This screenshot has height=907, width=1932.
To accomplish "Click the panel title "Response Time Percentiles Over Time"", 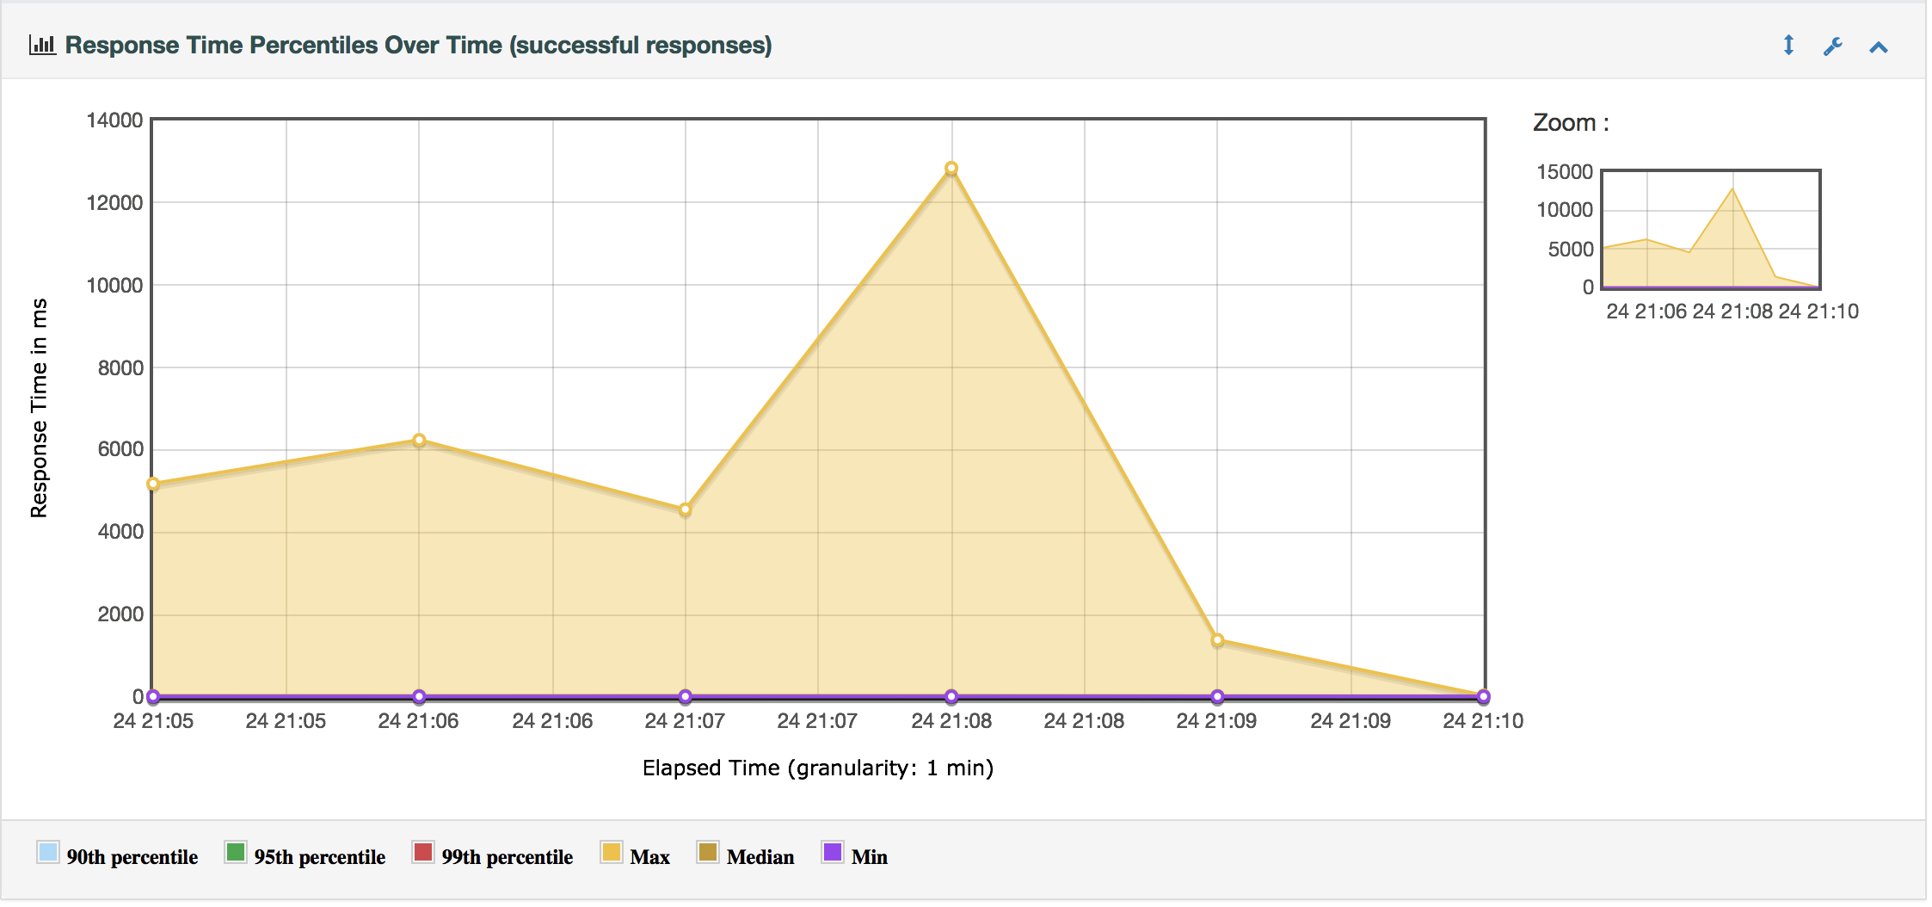I will click(x=418, y=45).
